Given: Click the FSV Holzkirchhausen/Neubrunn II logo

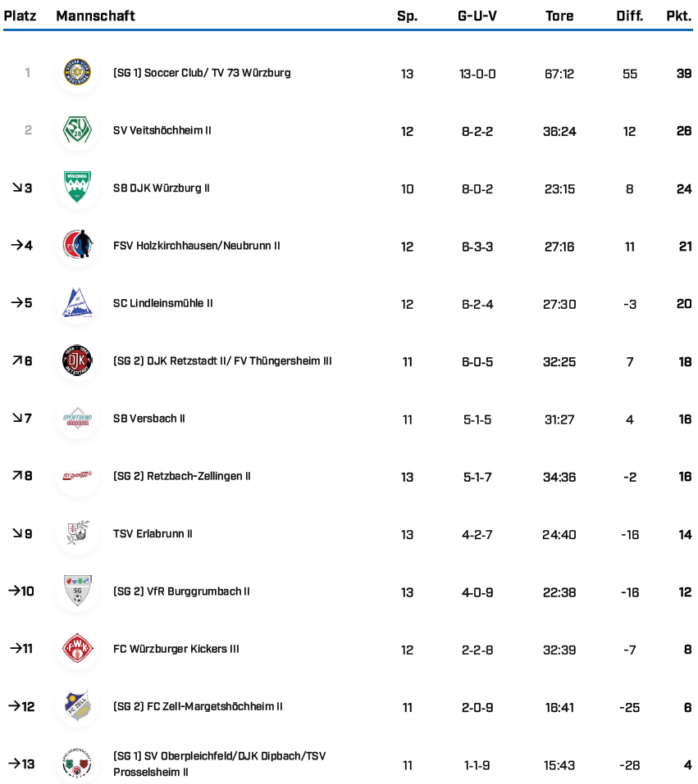Looking at the screenshot, I should point(78,245).
